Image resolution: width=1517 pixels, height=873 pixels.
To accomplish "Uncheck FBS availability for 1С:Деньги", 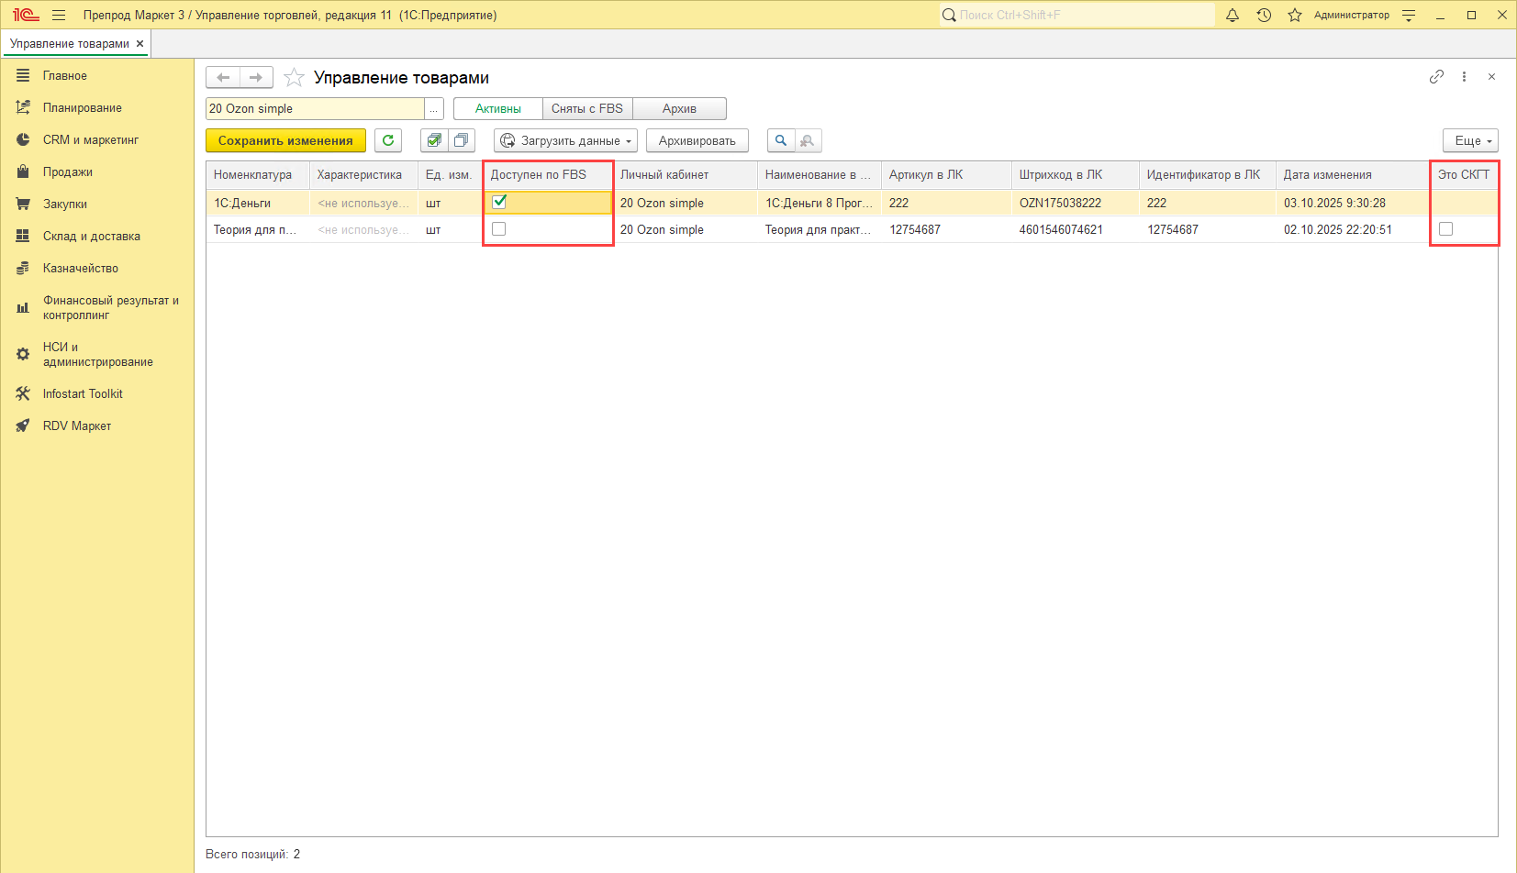I will coord(499,202).
